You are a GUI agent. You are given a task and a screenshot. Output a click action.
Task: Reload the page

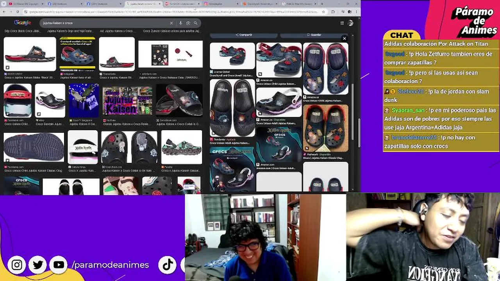tap(18, 12)
